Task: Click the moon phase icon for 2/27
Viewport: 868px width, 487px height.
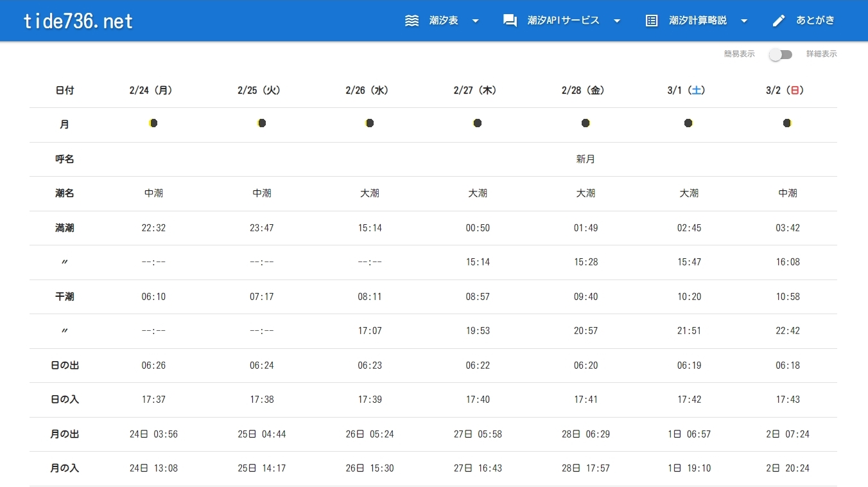Action: (x=477, y=123)
